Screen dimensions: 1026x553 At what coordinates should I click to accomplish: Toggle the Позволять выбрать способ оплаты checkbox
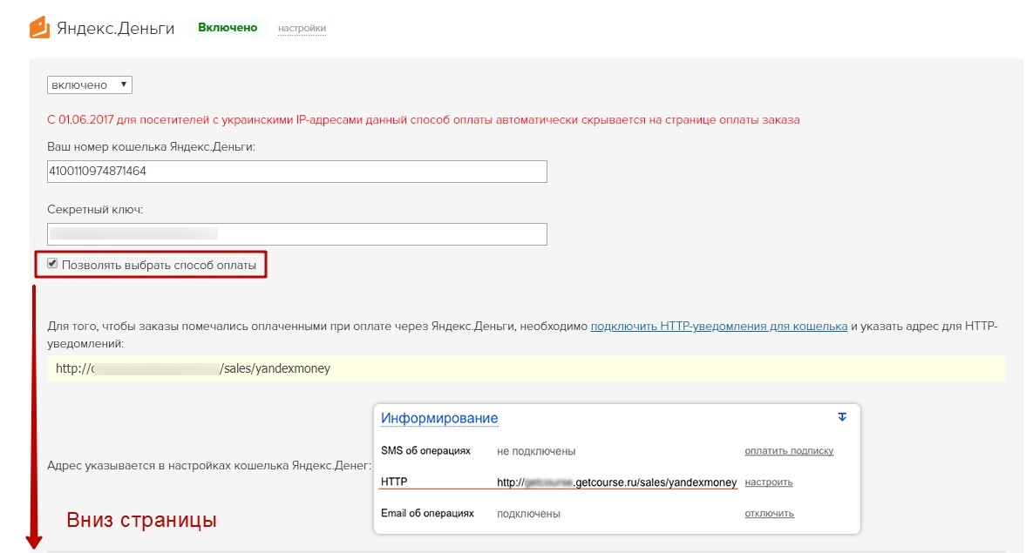pos(52,263)
